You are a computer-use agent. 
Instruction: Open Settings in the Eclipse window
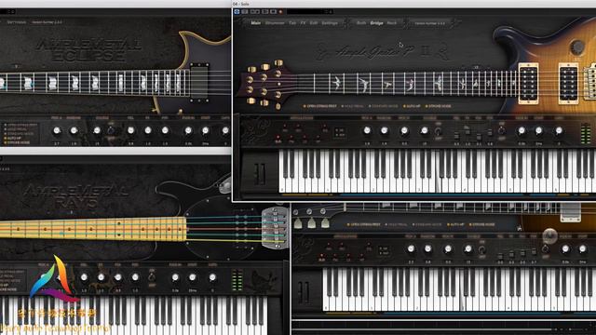[x=17, y=22]
